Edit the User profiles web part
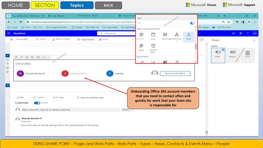 point(22,57)
